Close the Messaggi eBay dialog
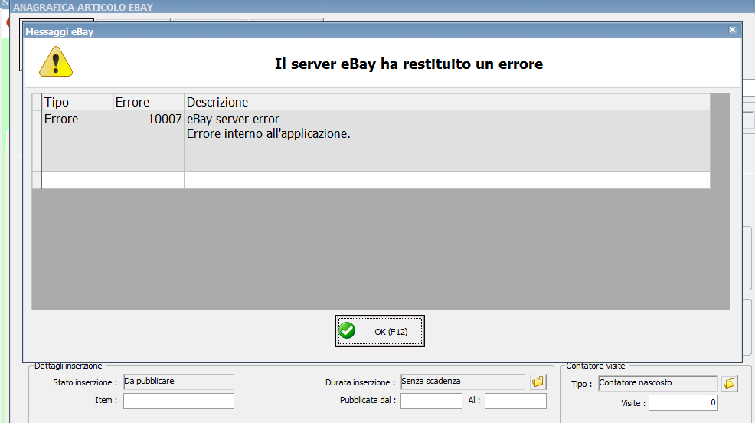 (x=732, y=30)
